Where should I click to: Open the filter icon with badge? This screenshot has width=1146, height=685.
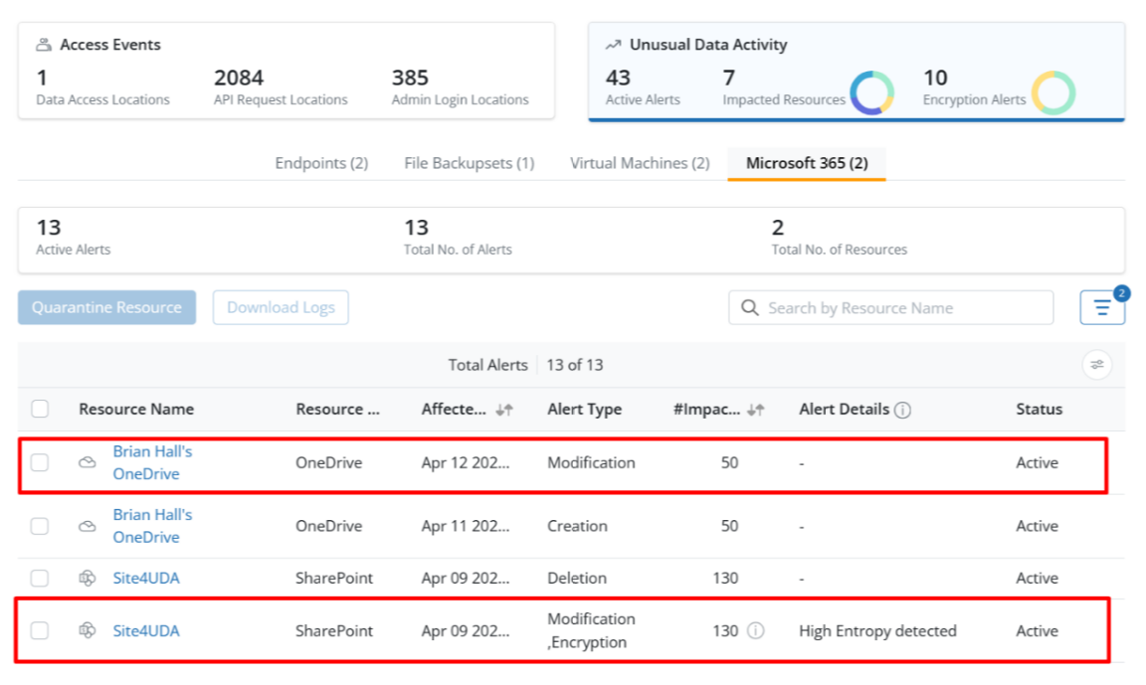[x=1101, y=308]
